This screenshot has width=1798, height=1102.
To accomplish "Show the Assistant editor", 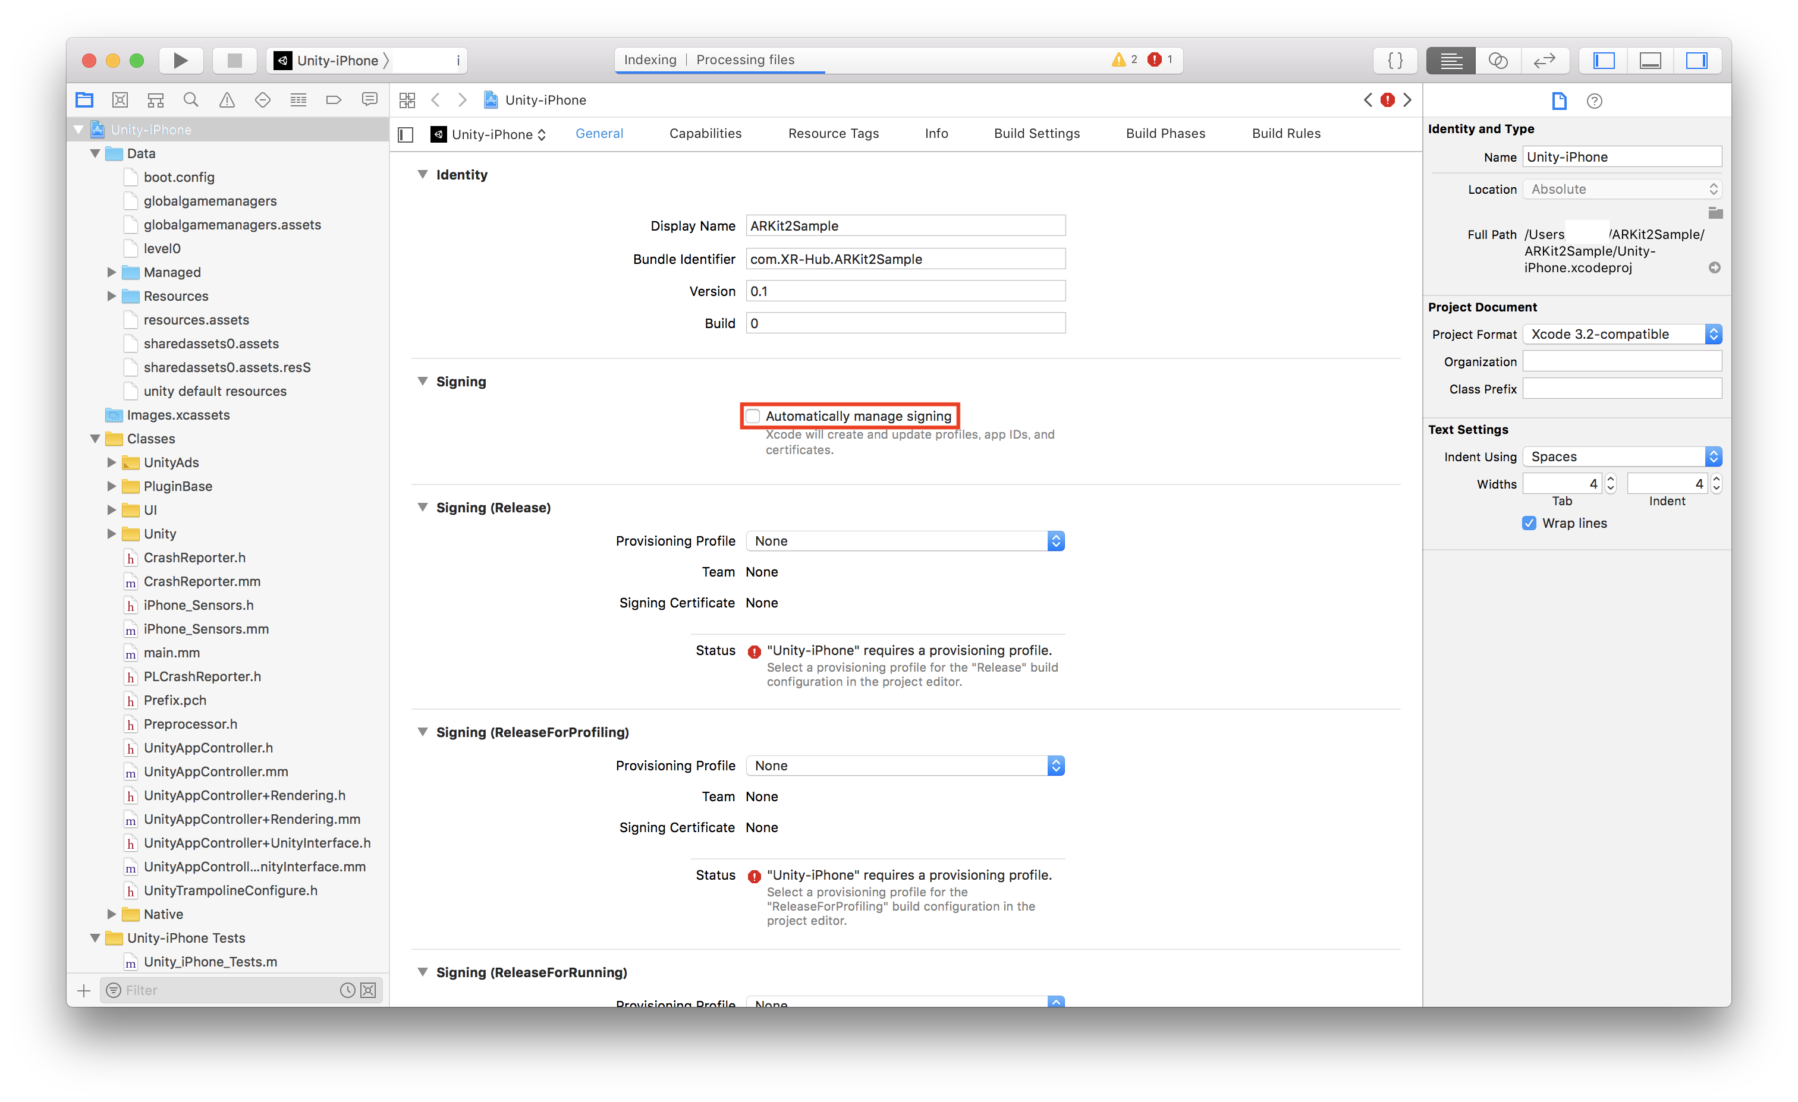I will [x=1497, y=61].
